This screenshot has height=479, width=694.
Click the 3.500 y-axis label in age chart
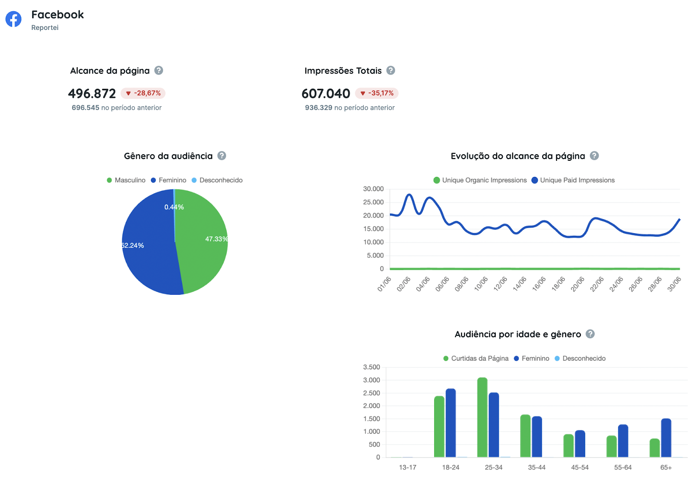[x=372, y=367]
